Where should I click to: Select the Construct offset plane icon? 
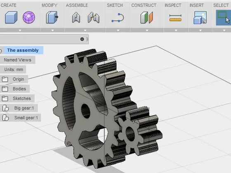[146, 17]
